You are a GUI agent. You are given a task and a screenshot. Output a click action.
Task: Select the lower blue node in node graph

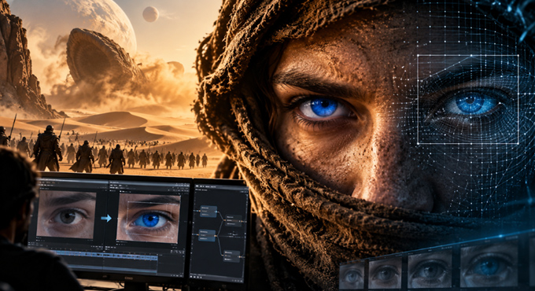tap(207, 235)
